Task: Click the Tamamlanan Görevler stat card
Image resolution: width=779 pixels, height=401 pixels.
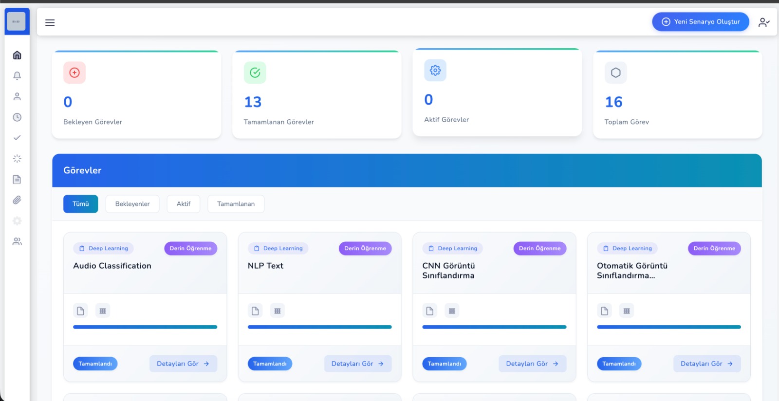Action: click(316, 95)
